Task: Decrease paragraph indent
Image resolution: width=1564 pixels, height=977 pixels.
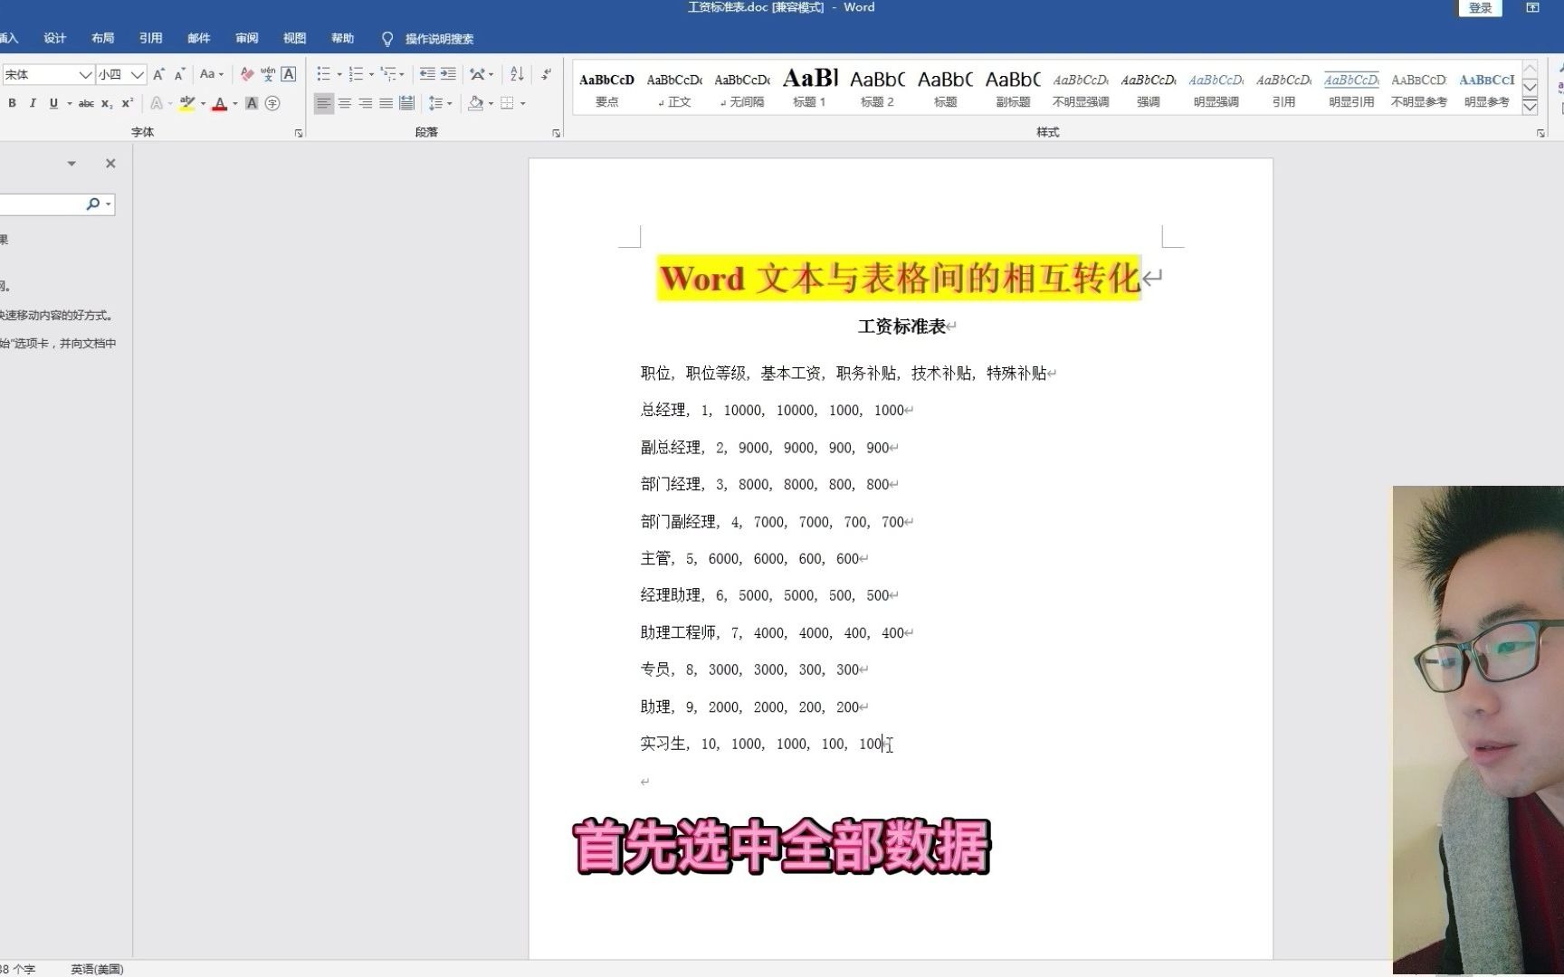Action: (x=427, y=74)
